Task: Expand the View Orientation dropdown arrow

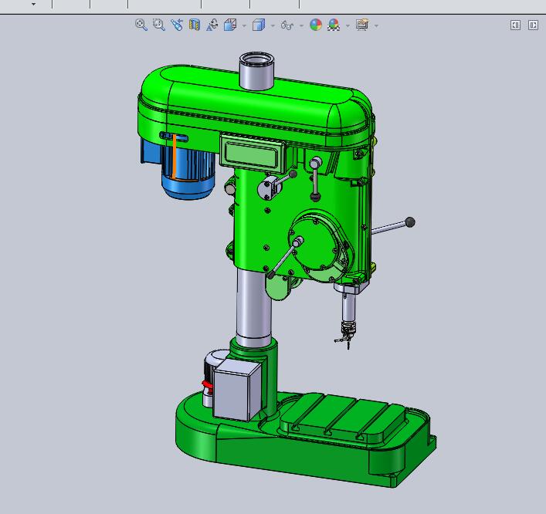Action: coord(244,25)
